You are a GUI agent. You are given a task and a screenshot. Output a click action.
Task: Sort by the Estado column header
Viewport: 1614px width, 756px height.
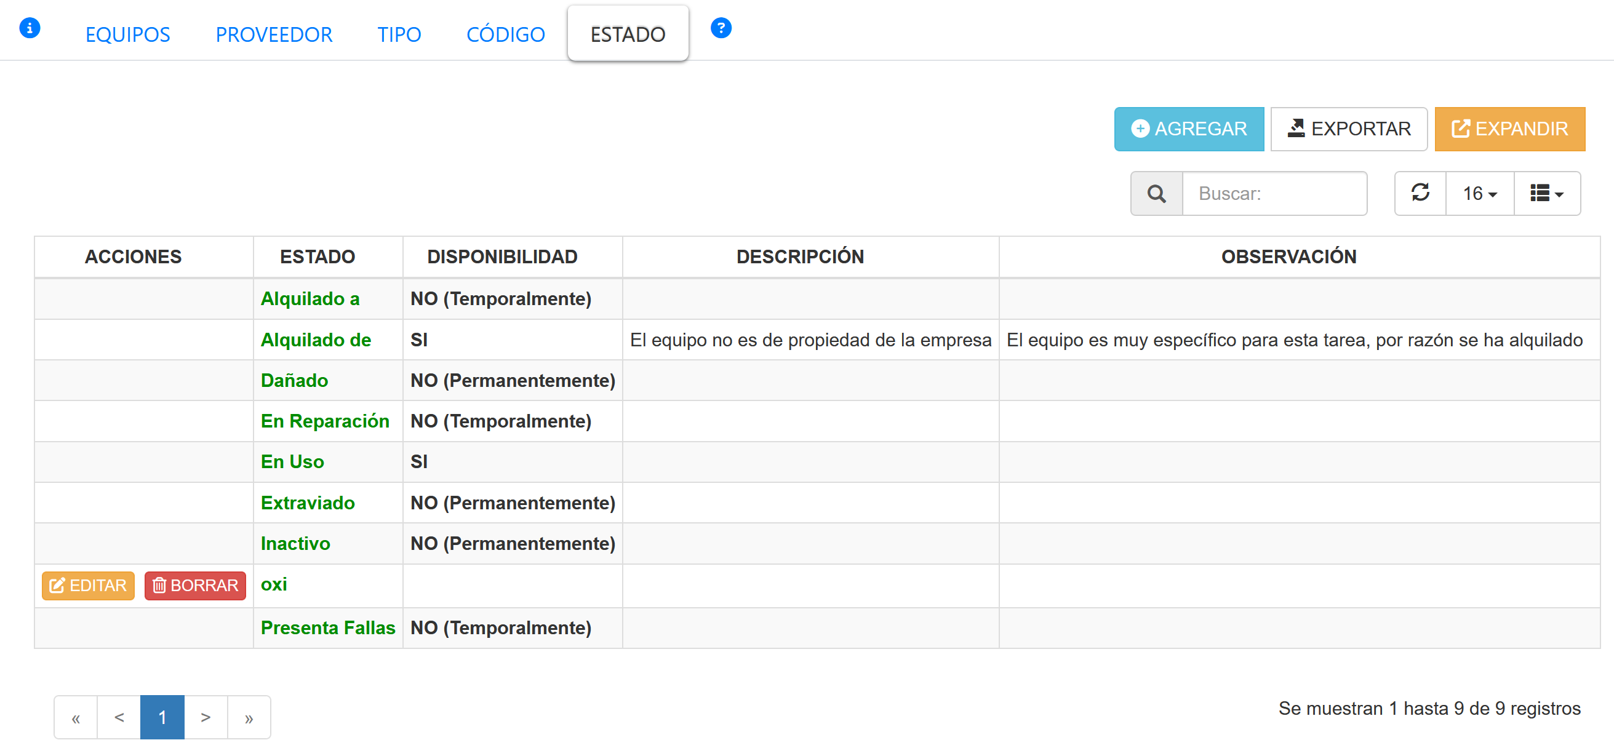[x=318, y=257]
